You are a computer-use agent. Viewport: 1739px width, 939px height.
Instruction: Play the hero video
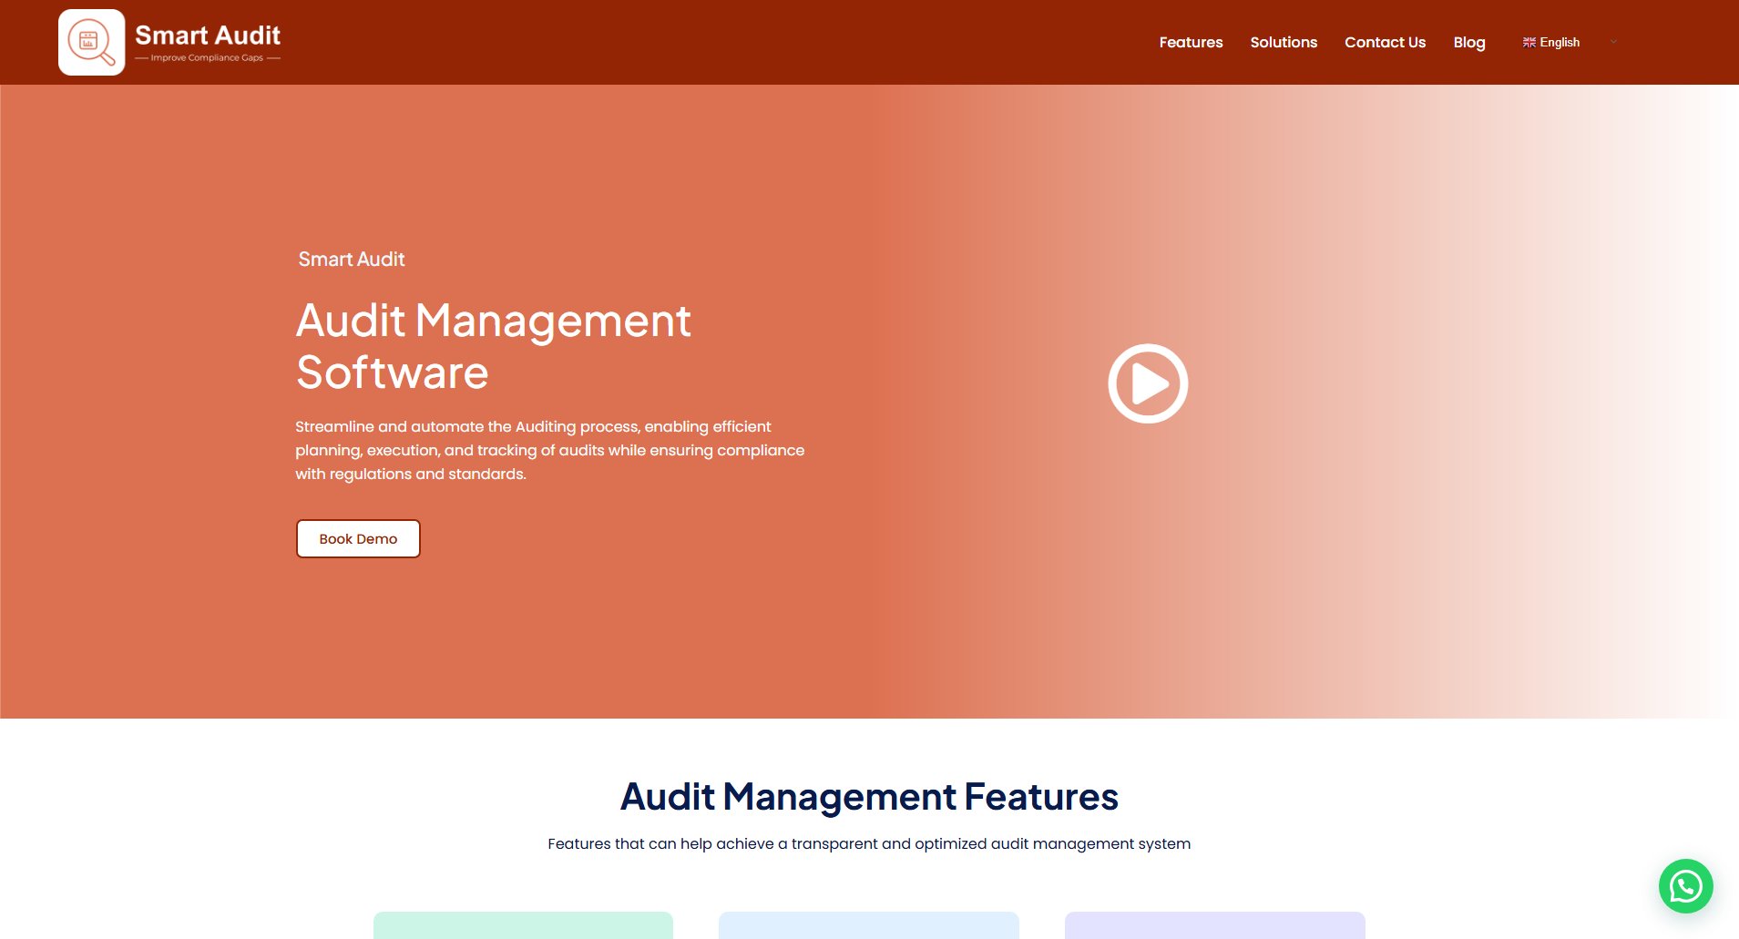[1148, 383]
